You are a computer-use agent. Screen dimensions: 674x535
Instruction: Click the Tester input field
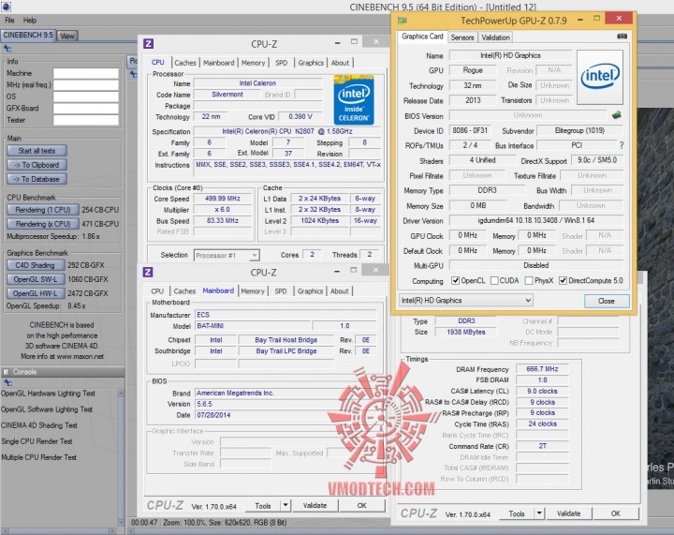point(85,120)
